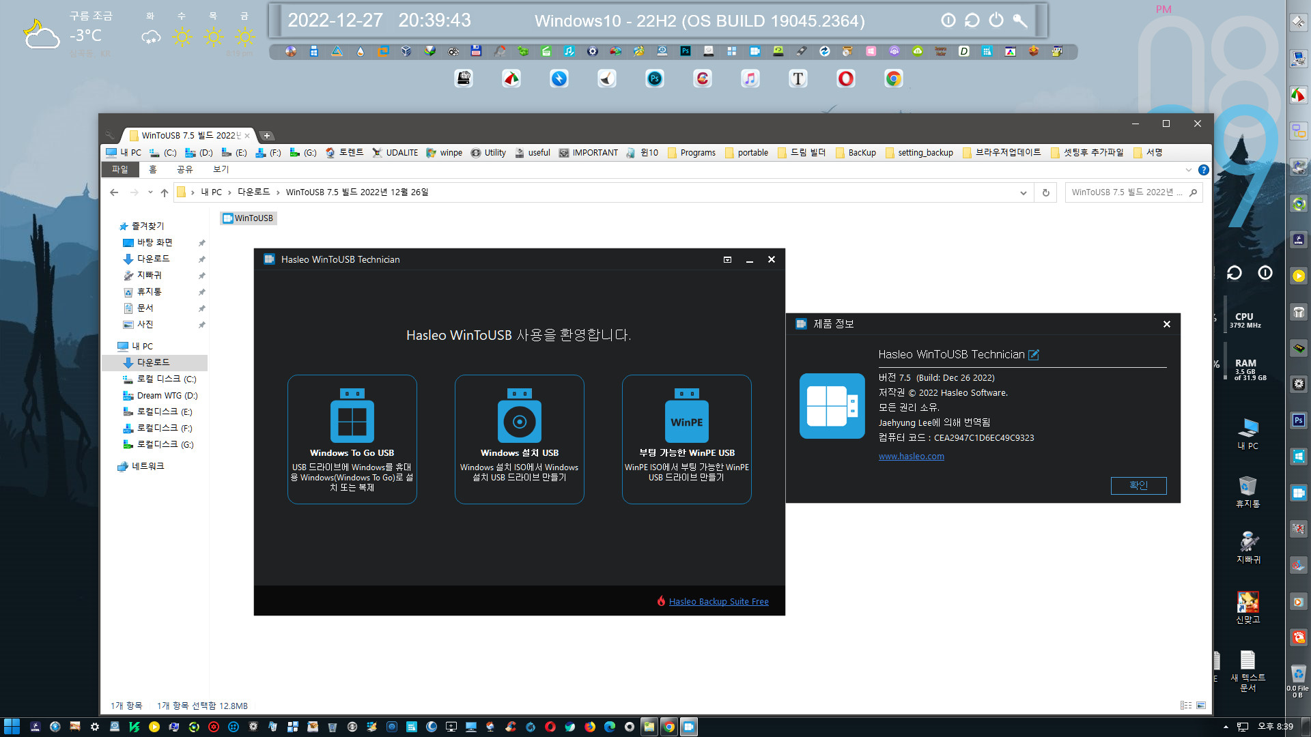Click the chevron after 내 PC in breadcrumb
Screen dimensions: 1311x737
[229, 192]
